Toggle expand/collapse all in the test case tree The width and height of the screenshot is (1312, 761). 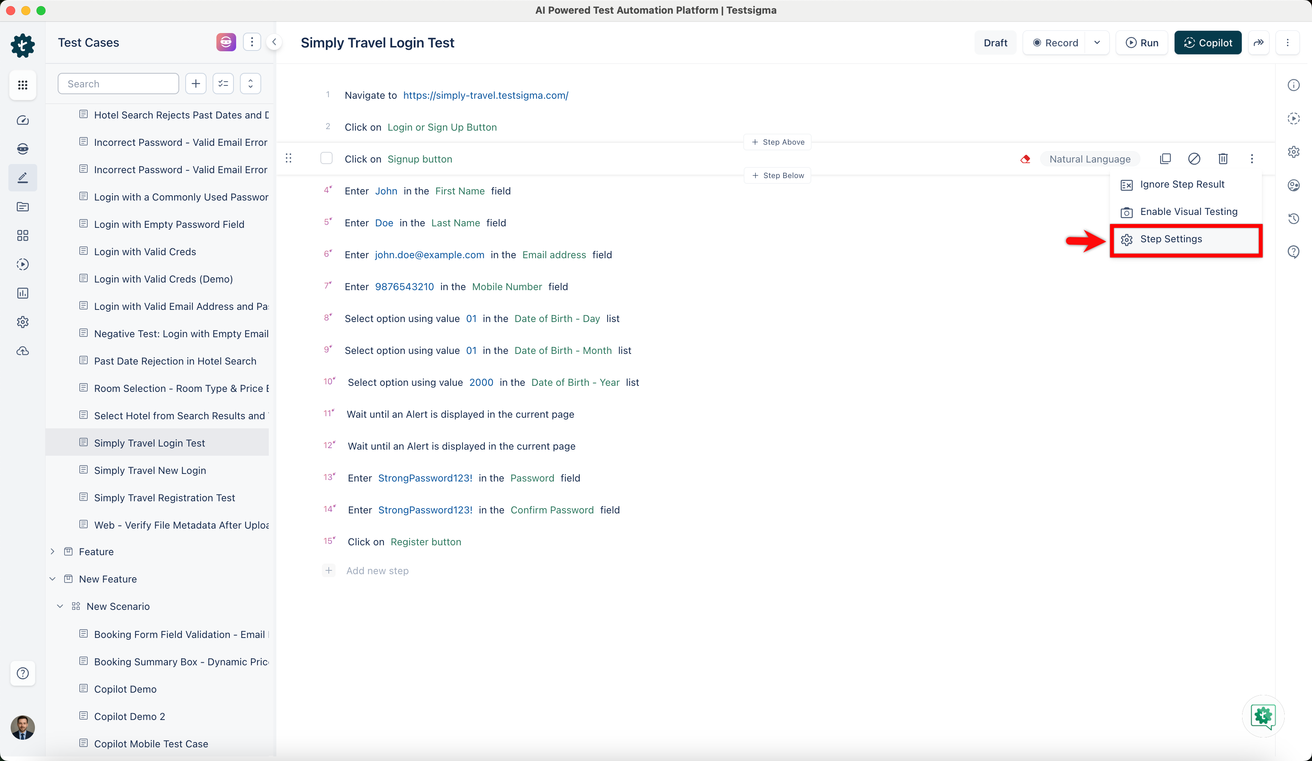click(251, 84)
